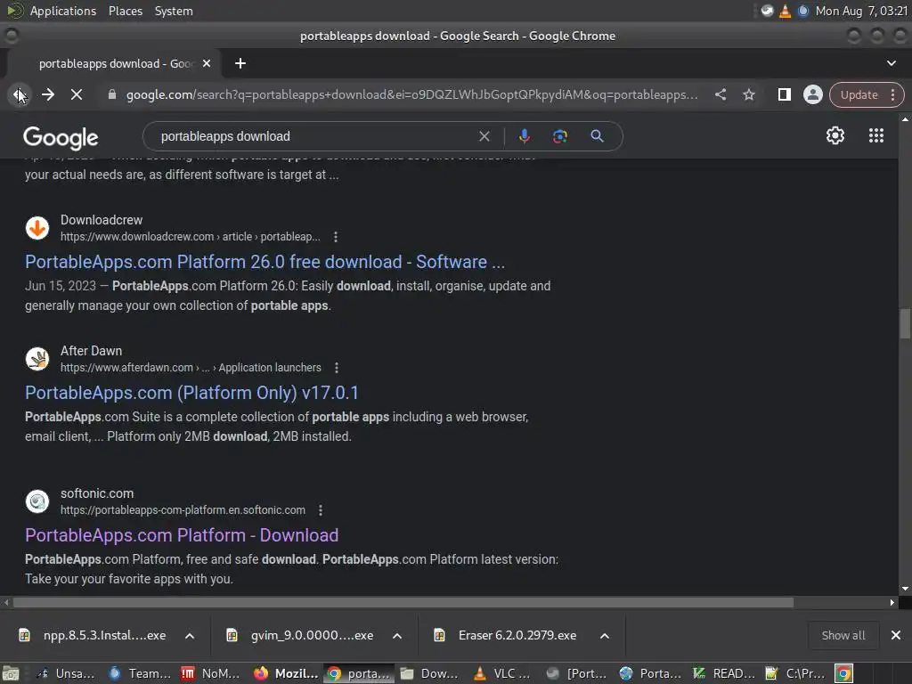912x684 pixels.
Task: Click the softonic.com site favicon
Action: (x=37, y=501)
